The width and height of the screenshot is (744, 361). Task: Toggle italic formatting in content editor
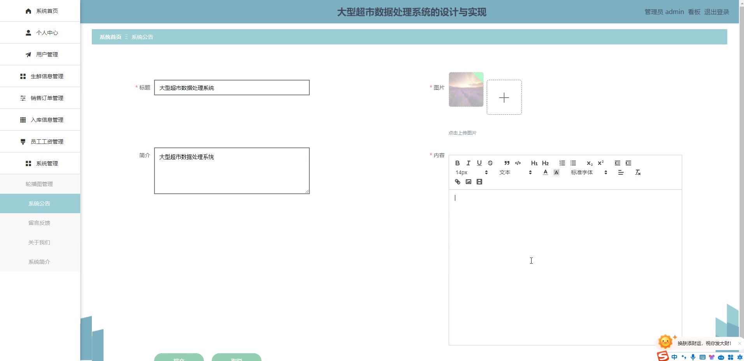click(x=469, y=163)
